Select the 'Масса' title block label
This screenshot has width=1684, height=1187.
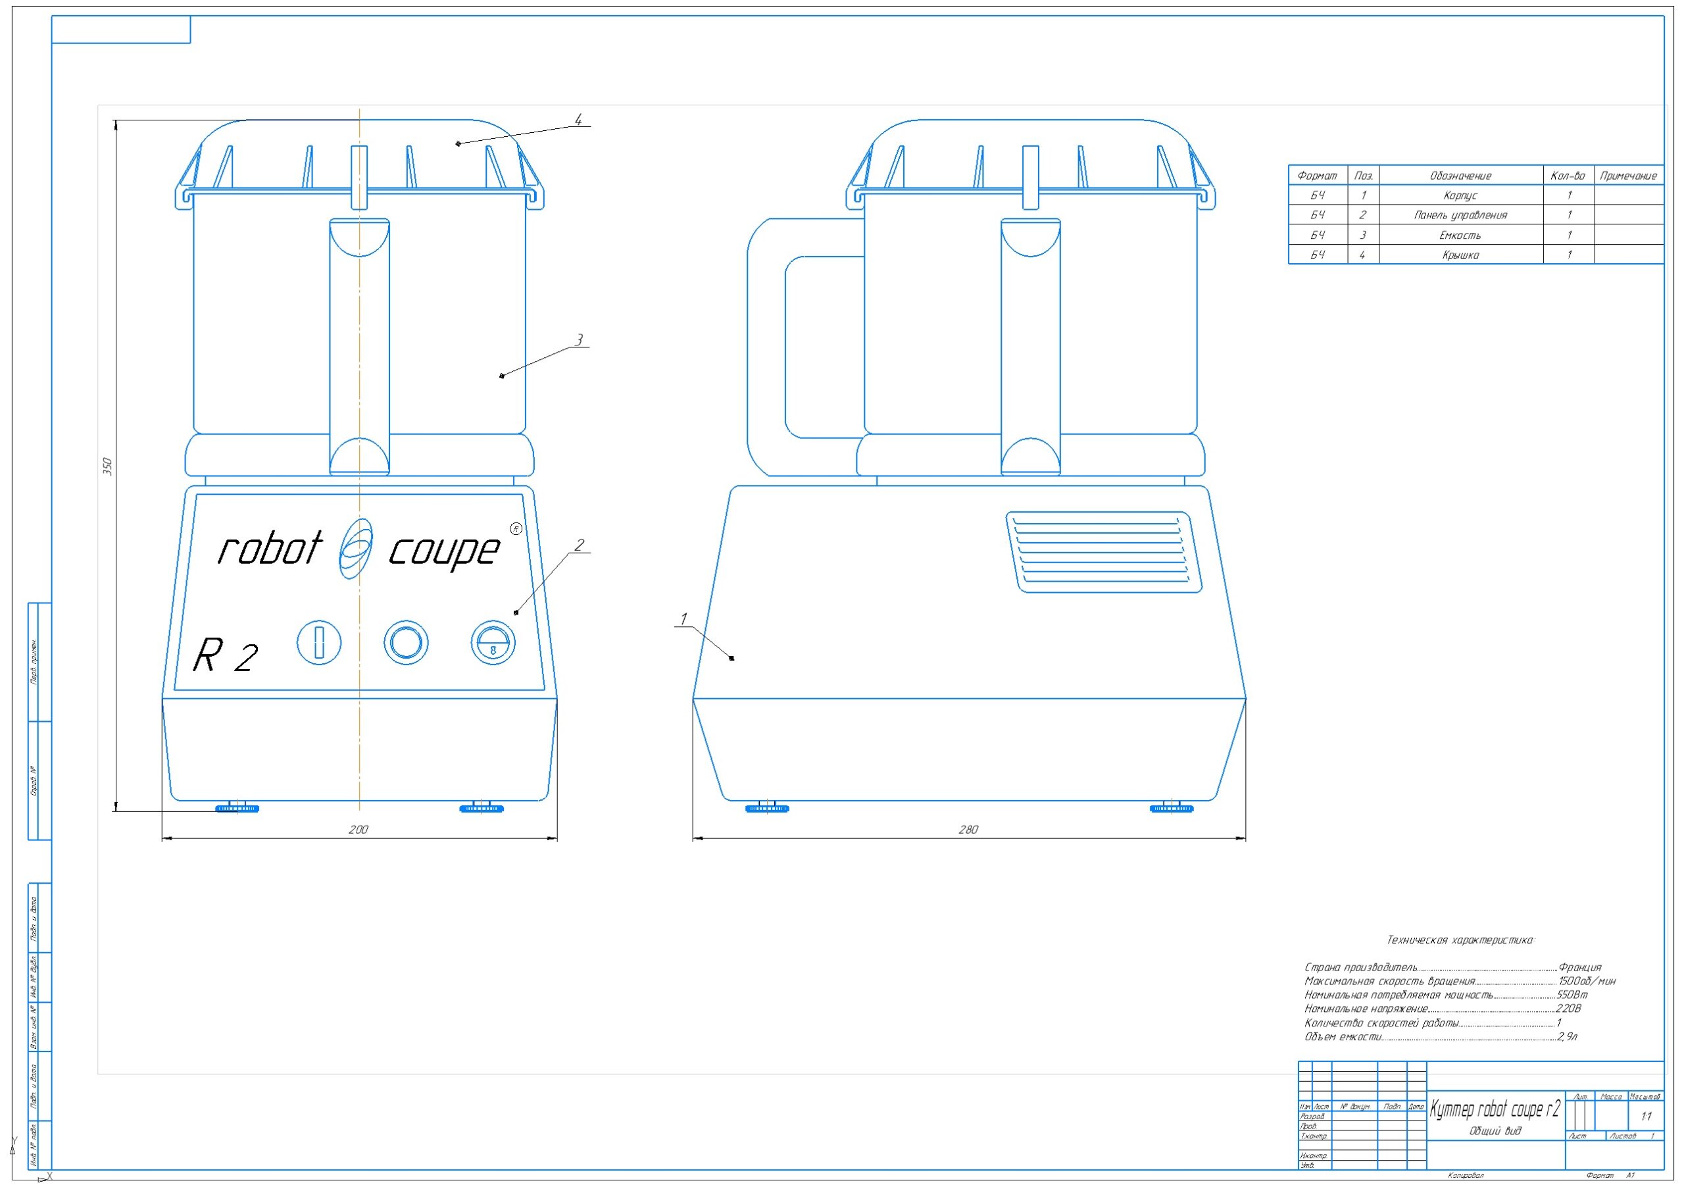[x=1611, y=1098]
